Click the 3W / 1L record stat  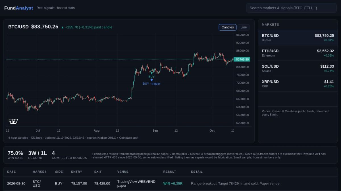[38, 153]
